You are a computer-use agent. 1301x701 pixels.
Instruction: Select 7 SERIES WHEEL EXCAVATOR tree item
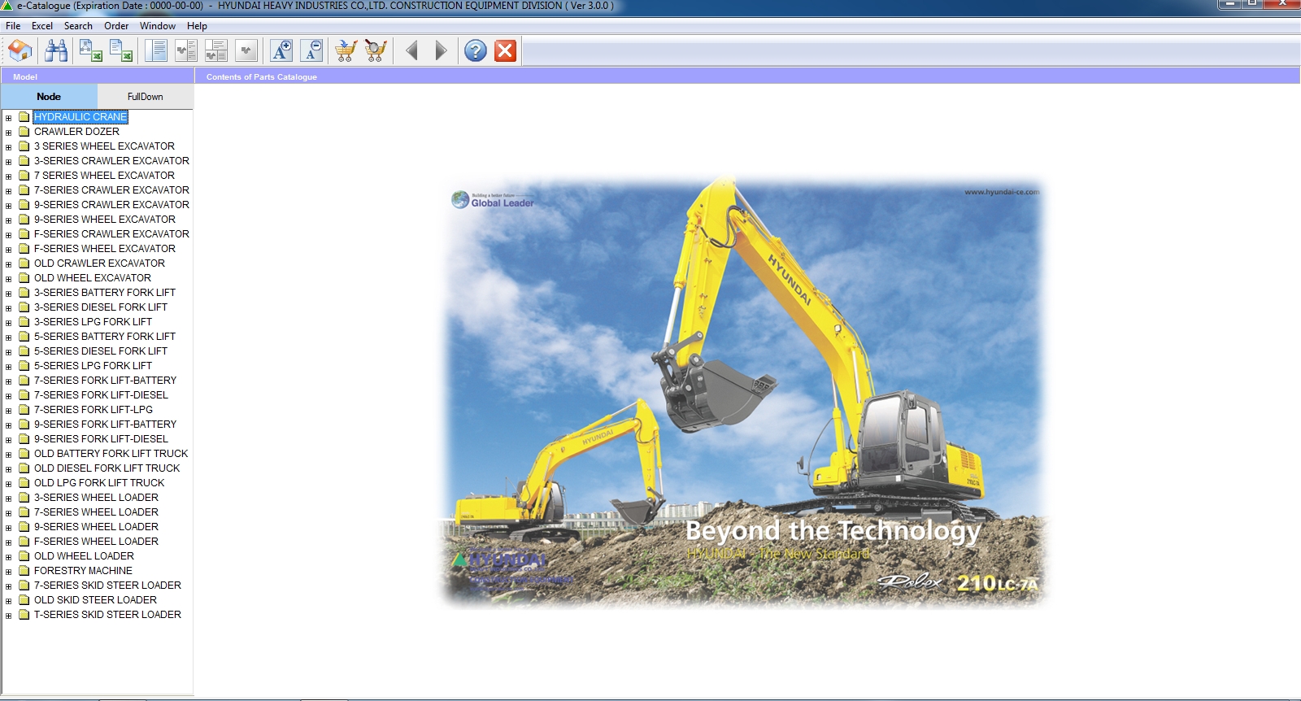pyautogui.click(x=104, y=175)
